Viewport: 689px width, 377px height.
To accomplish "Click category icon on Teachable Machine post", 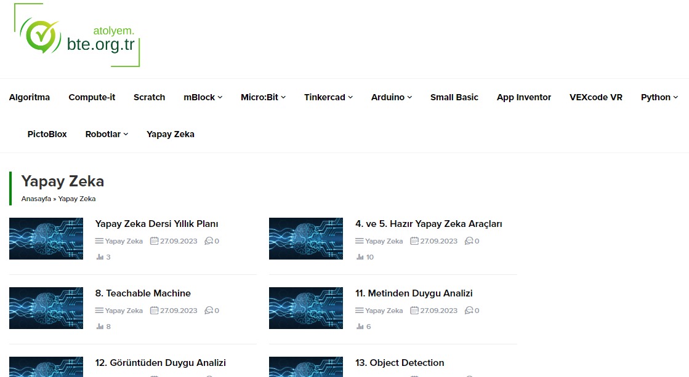I will [x=99, y=311].
